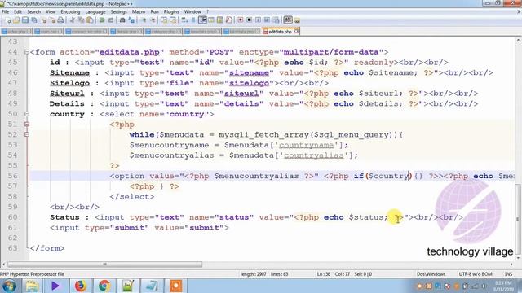Open the Windows Start button

point(9,286)
